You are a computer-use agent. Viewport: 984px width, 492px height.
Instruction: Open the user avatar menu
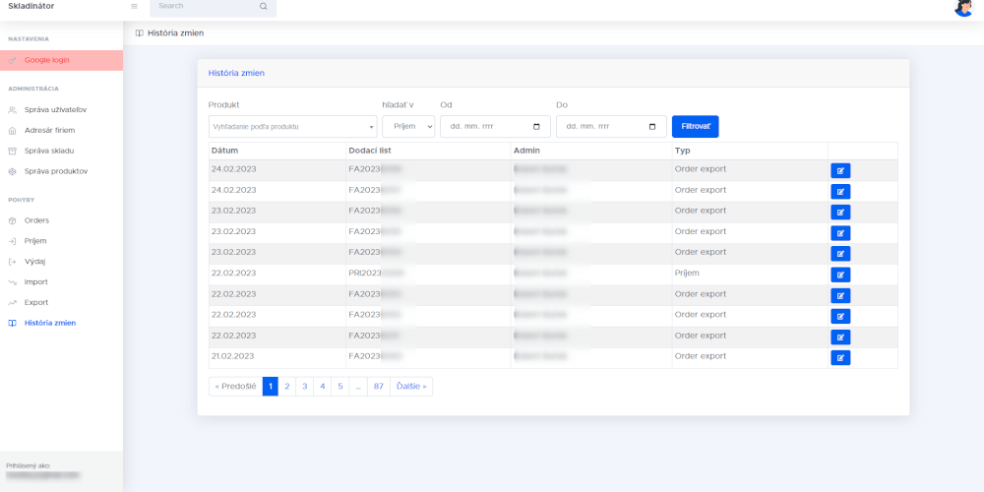963,7
